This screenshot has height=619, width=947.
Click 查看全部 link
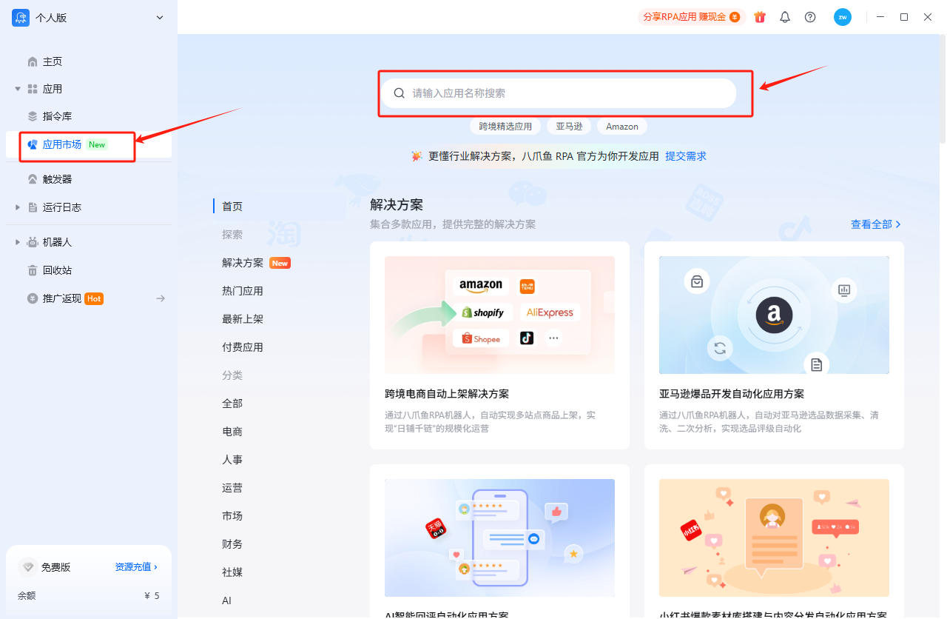click(x=876, y=224)
